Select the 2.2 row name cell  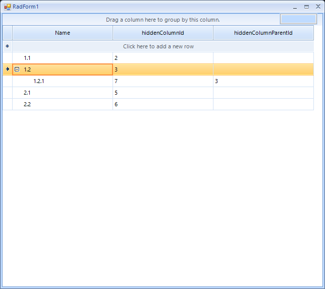tap(63, 104)
